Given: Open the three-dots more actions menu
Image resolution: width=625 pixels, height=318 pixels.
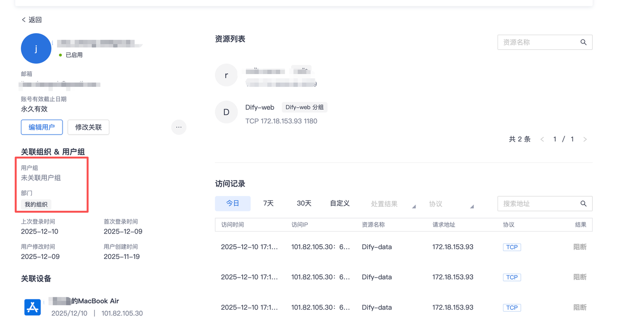Looking at the screenshot, I should coord(179,127).
